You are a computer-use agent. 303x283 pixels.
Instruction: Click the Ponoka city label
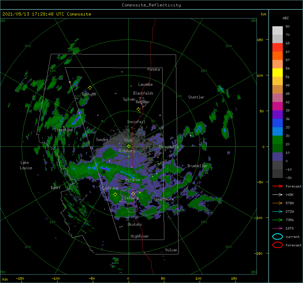[x=154, y=69]
